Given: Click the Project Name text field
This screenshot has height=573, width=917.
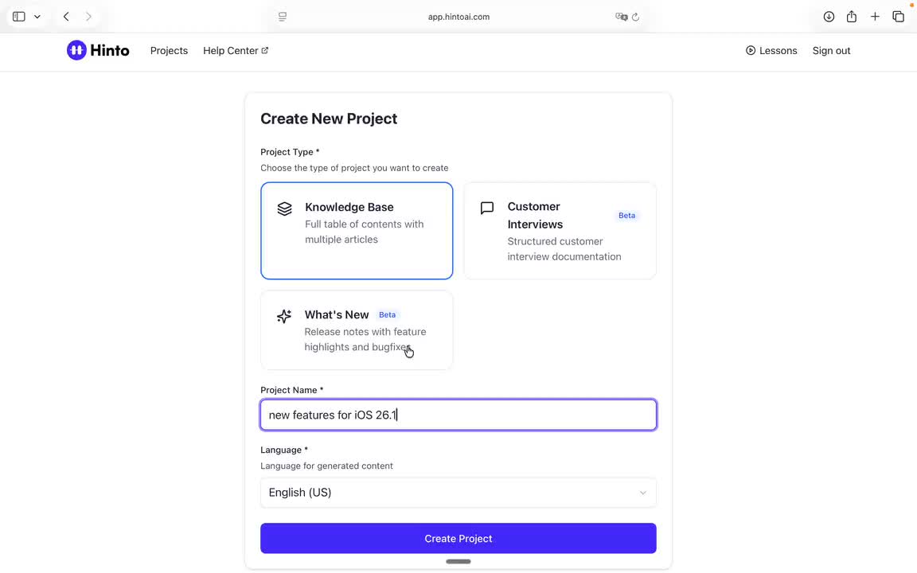Looking at the screenshot, I should [458, 415].
